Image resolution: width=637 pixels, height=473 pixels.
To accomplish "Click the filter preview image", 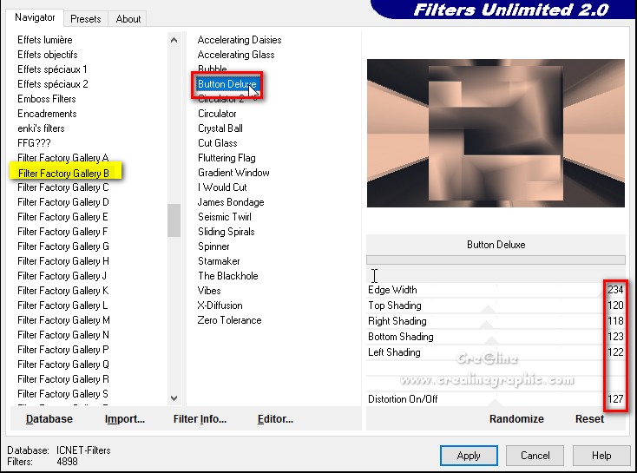I will click(x=496, y=133).
